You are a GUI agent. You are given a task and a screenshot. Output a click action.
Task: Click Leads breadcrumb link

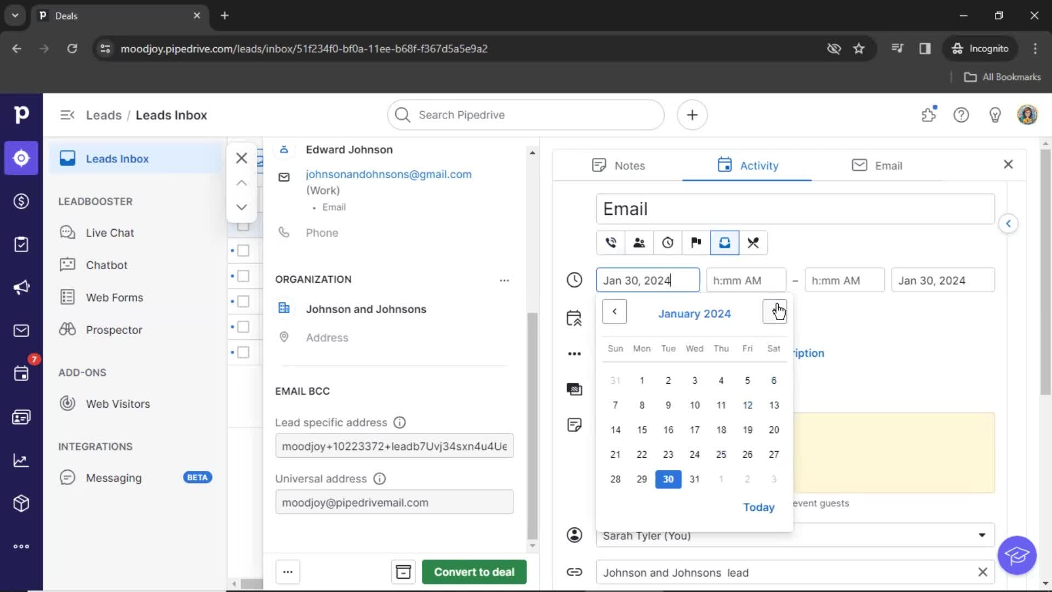point(104,115)
